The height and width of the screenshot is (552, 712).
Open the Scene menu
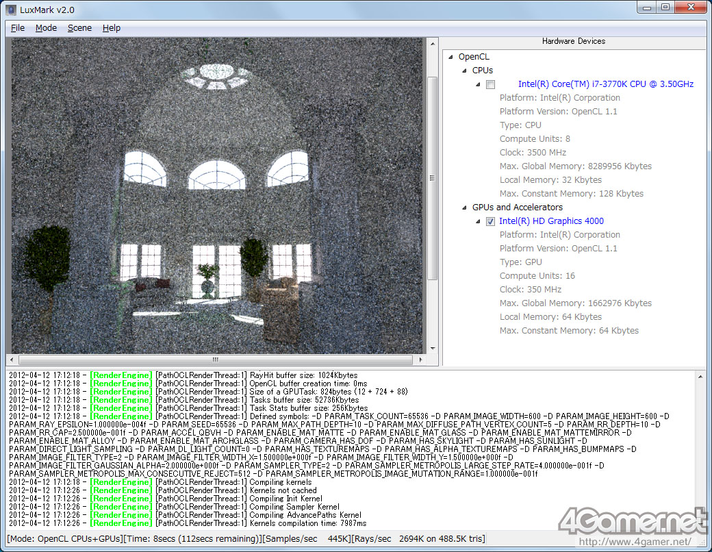(x=79, y=28)
